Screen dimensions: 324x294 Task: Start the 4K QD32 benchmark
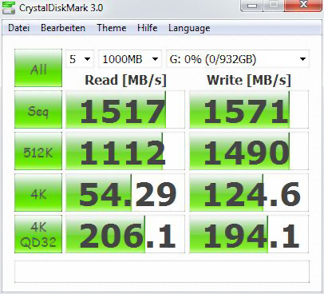click(x=38, y=234)
